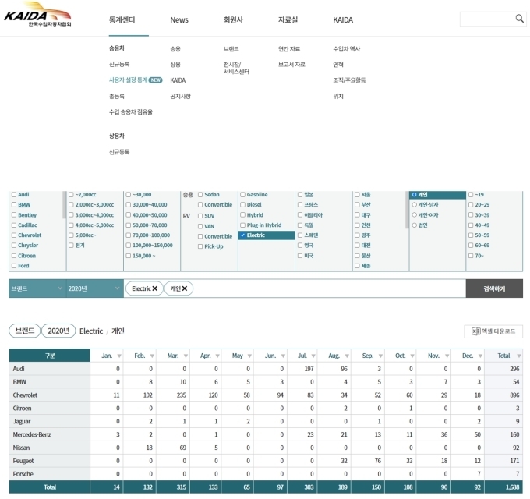Sort by Jul. column arrow
Image resolution: width=530 pixels, height=499 pixels.
tap(313, 356)
